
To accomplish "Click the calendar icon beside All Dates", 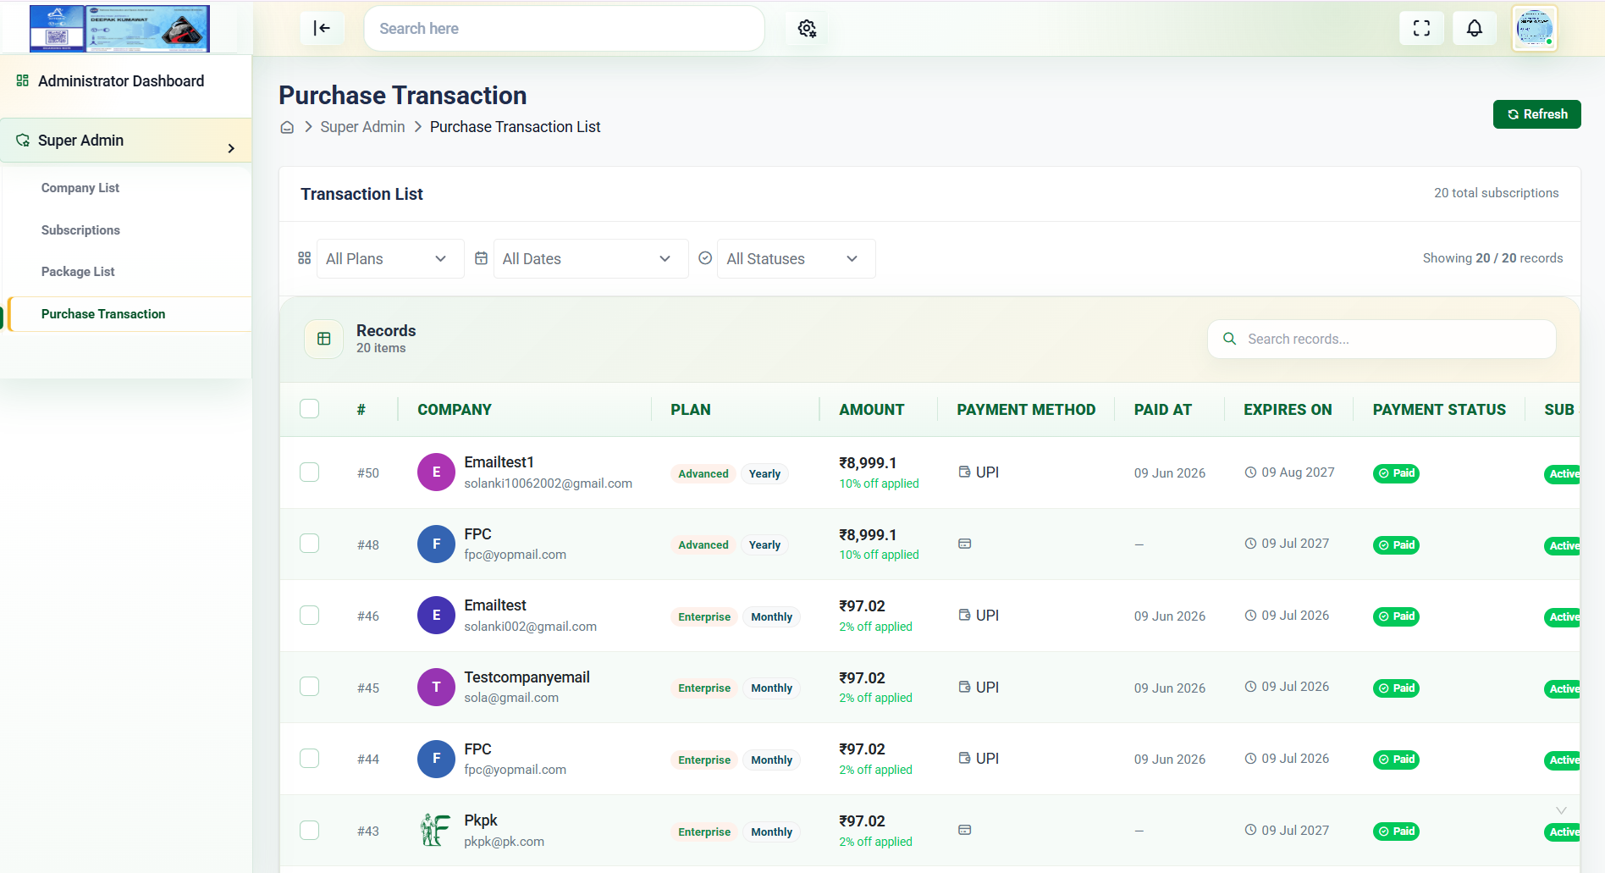I will point(481,258).
